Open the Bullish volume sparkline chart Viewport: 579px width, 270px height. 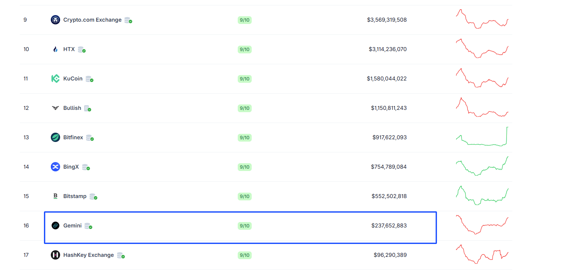482,107
